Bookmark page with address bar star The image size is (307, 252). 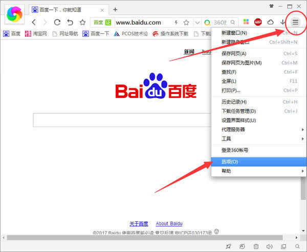186,22
